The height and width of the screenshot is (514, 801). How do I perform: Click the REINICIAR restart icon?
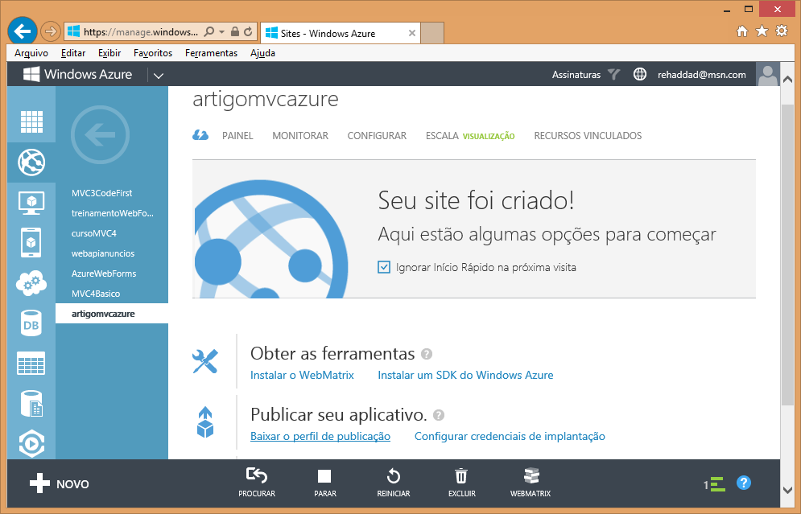pyautogui.click(x=394, y=476)
